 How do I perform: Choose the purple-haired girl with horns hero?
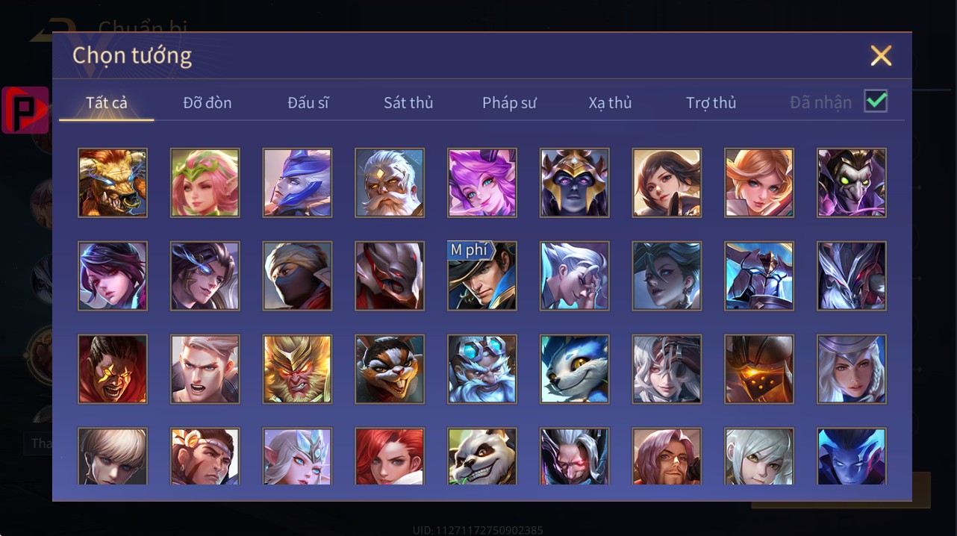[x=482, y=183]
